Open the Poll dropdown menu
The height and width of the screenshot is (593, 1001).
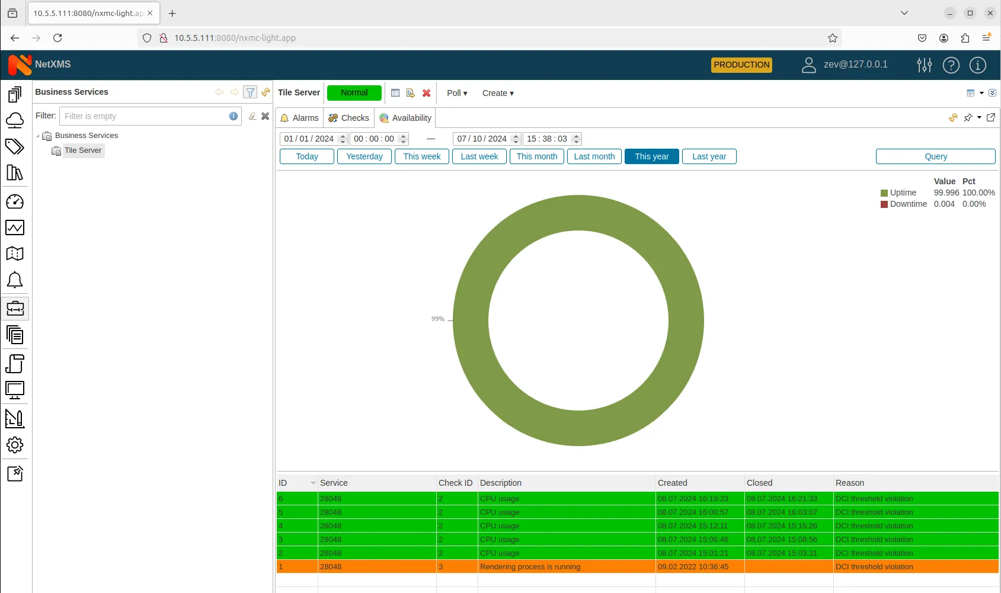point(456,93)
